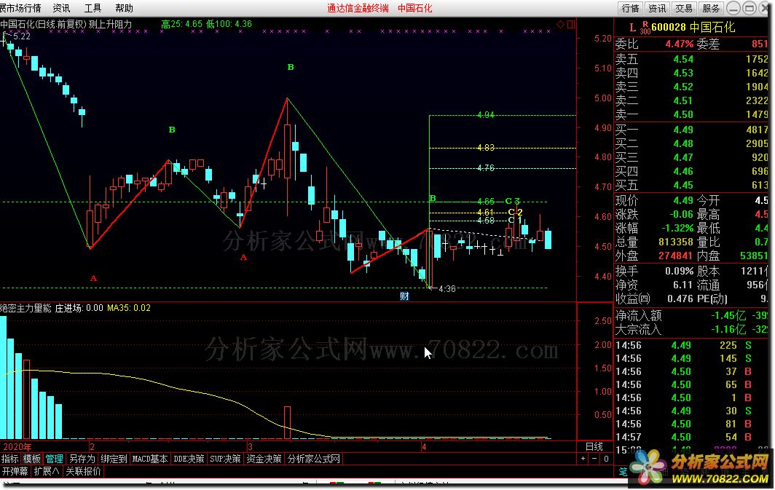Image resolution: width=775 pixels, height=490 pixels.
Task: Click the 总量 value 813358
Action: click(x=676, y=242)
